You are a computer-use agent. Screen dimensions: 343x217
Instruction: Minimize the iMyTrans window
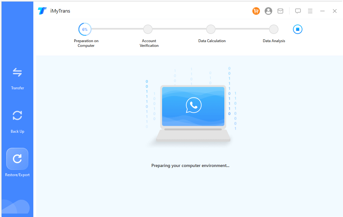point(322,11)
